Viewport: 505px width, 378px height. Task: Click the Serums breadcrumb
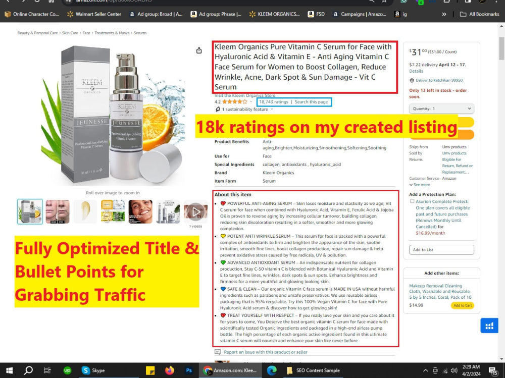tap(140, 33)
